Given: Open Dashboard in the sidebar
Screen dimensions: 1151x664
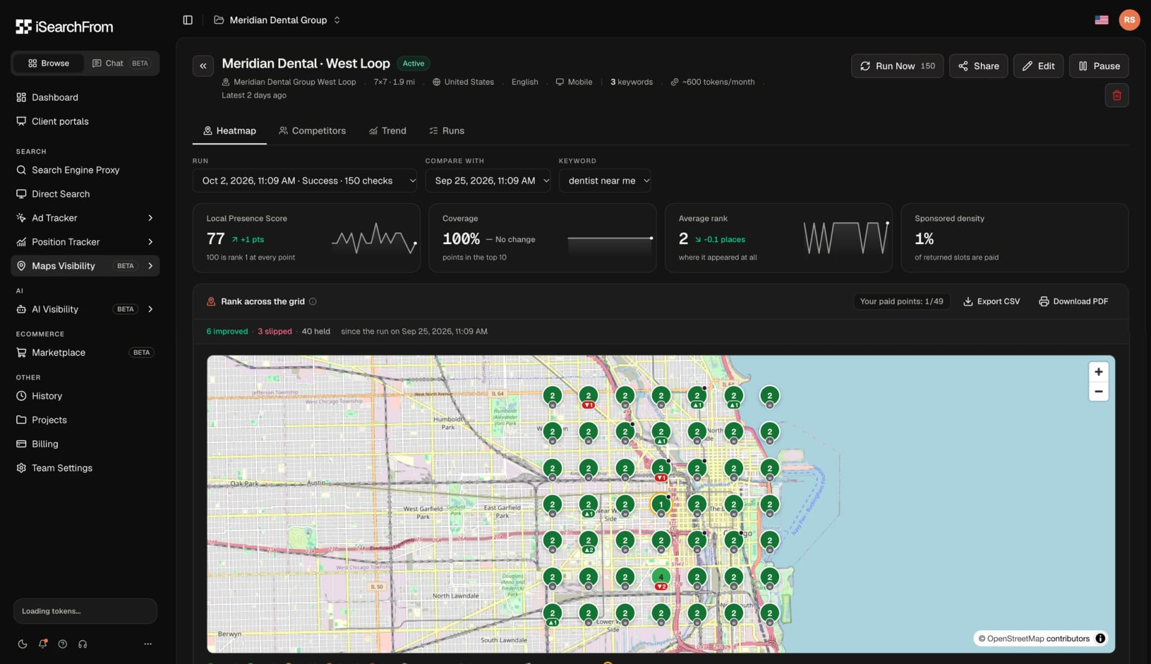Looking at the screenshot, I should tap(85, 97).
